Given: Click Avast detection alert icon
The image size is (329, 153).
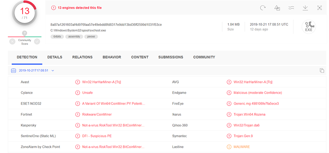Looking at the screenshot, I should click(77, 82).
